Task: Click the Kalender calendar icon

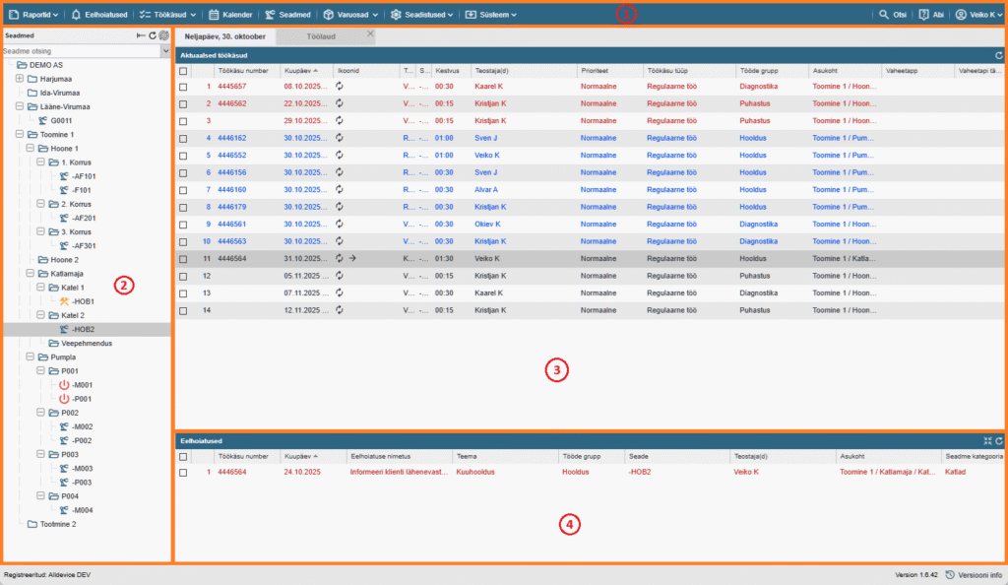Action: pos(214,15)
